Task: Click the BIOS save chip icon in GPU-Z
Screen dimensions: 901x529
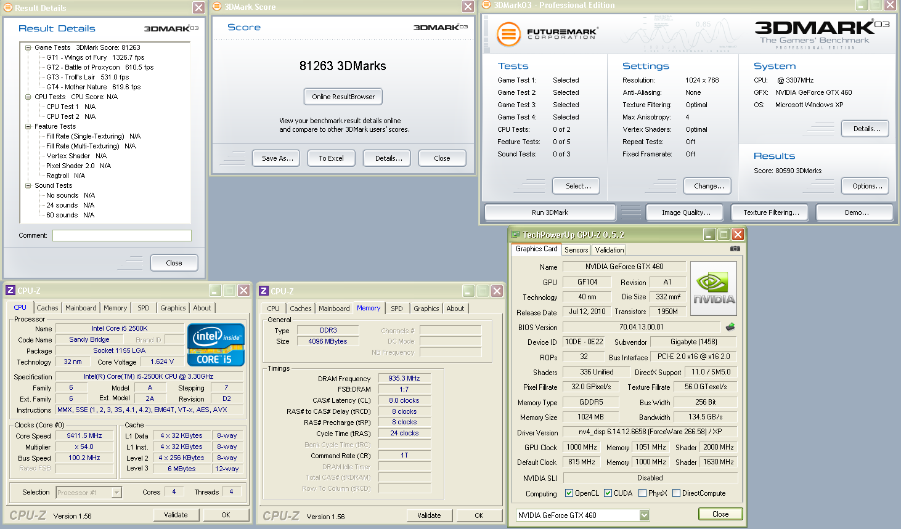Action: point(730,327)
